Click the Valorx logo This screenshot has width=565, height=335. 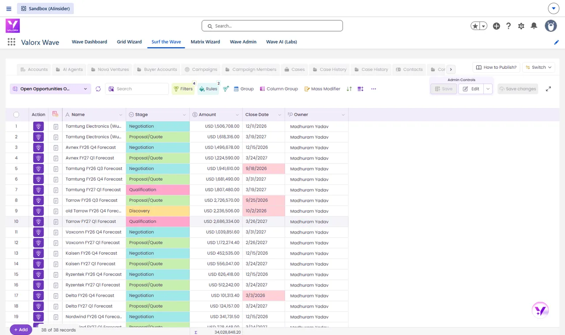13,26
